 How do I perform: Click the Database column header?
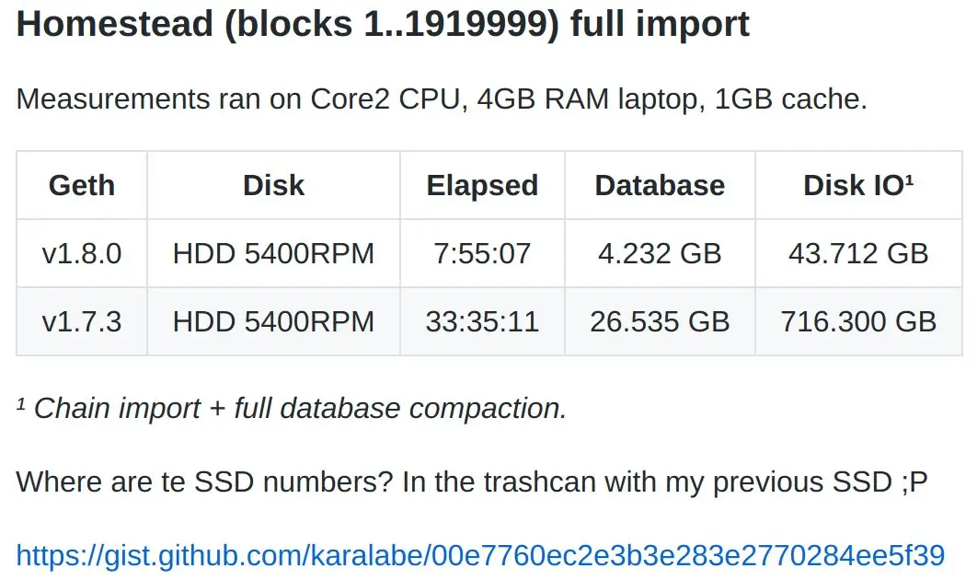[660, 185]
